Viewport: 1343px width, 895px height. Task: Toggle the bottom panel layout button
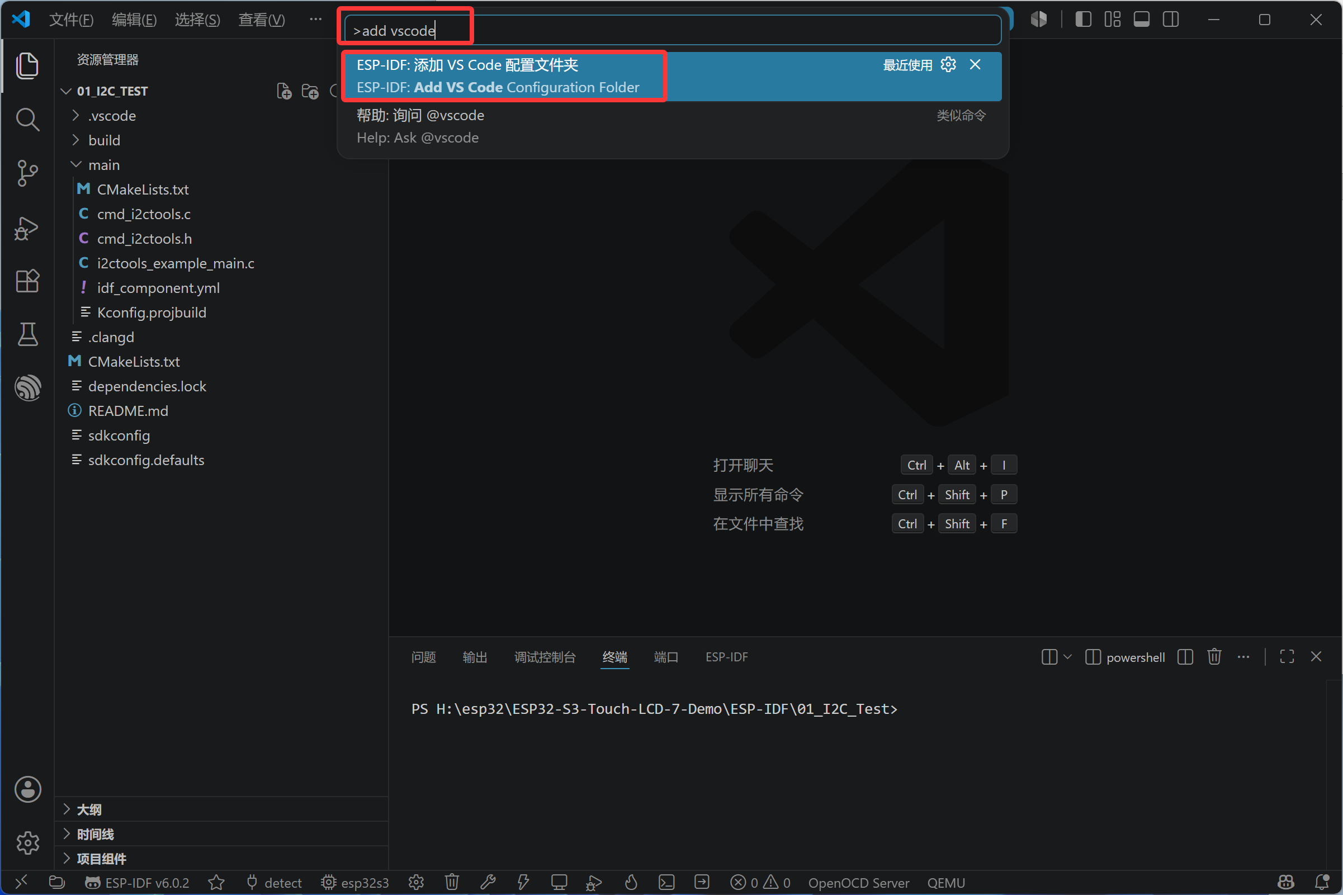click(x=1142, y=20)
